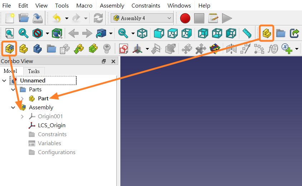The image size is (302, 186).
Task: Open the View menu
Action: (42, 6)
